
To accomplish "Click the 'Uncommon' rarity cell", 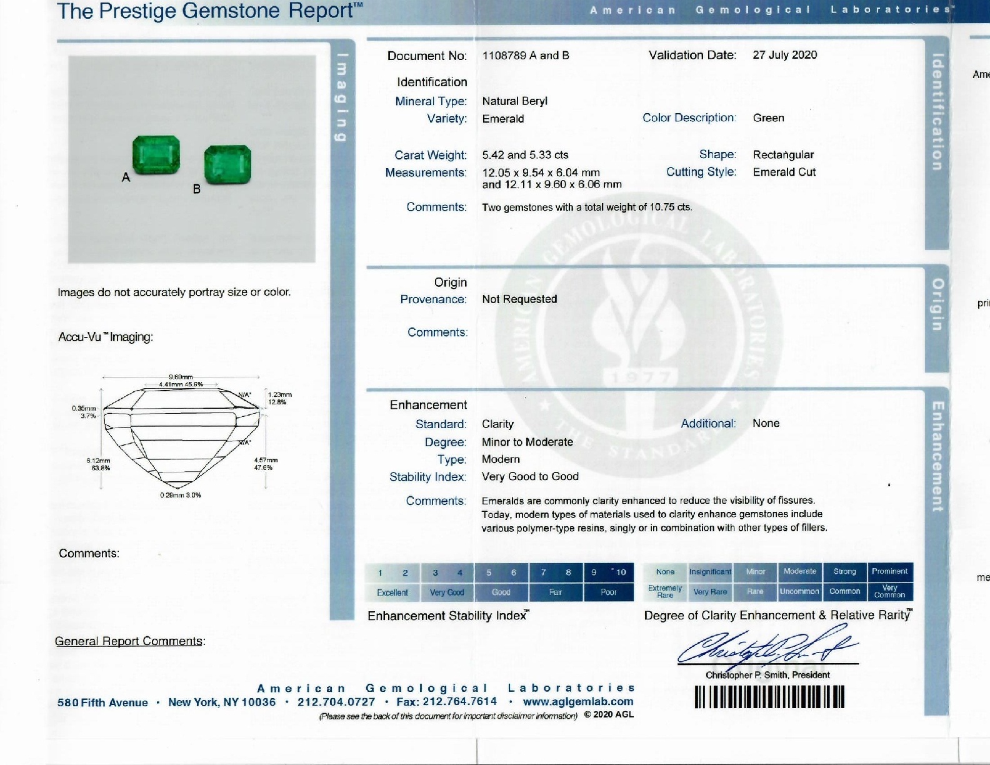I will click(x=800, y=592).
